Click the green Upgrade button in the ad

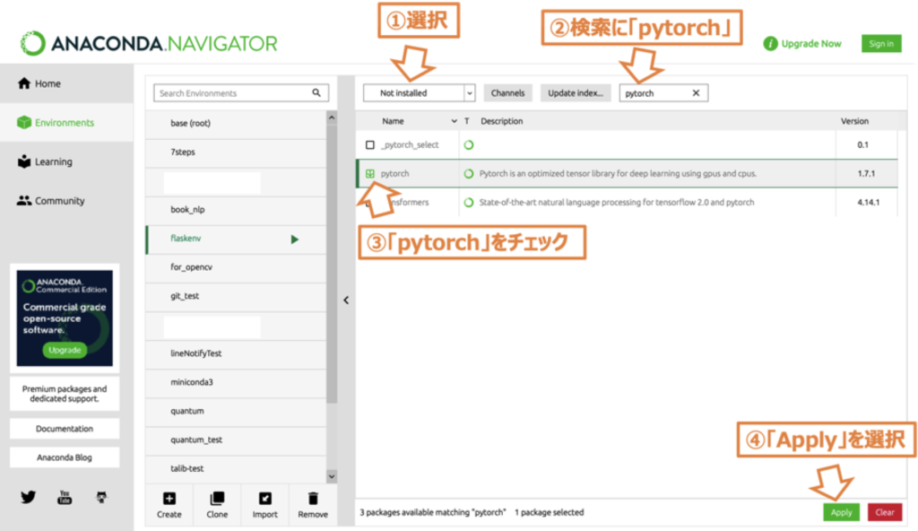click(65, 350)
